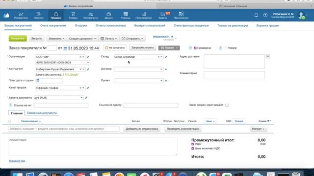Open the Создать документ dropdown
Image resolution: width=314 pixels, height=176 pixels.
click(x=82, y=39)
